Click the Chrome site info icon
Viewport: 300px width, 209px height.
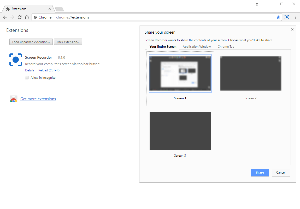35,17
